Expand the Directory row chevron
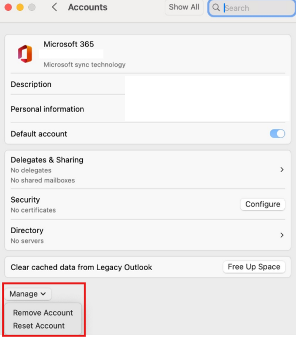Viewport: 296px width, 337px height. pos(282,235)
